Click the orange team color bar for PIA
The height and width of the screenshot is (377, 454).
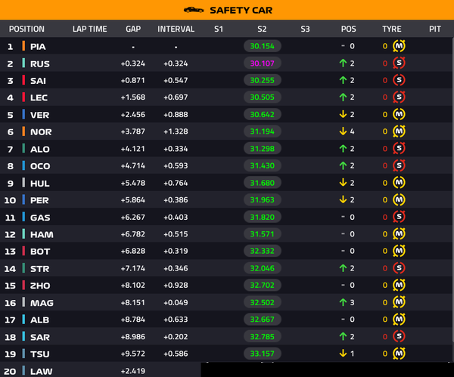coord(23,46)
